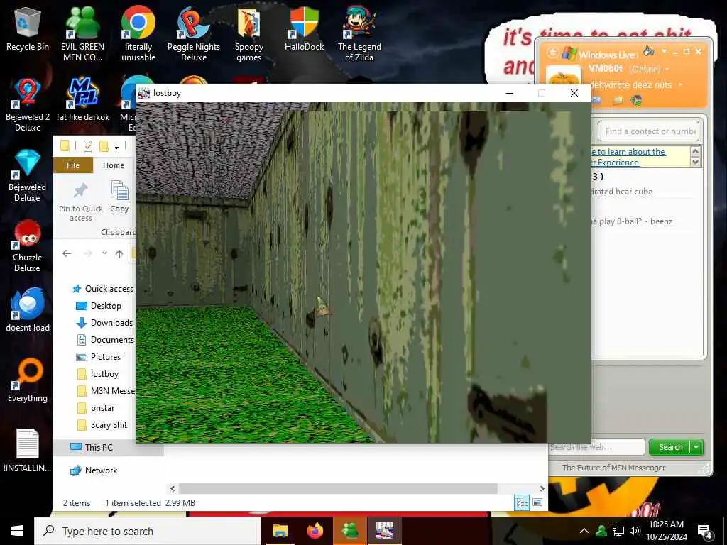727x545 pixels.
Task: Open the Messenger mail folder icon
Action: (x=617, y=100)
